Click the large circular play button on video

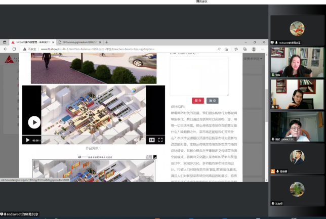tap(34, 122)
